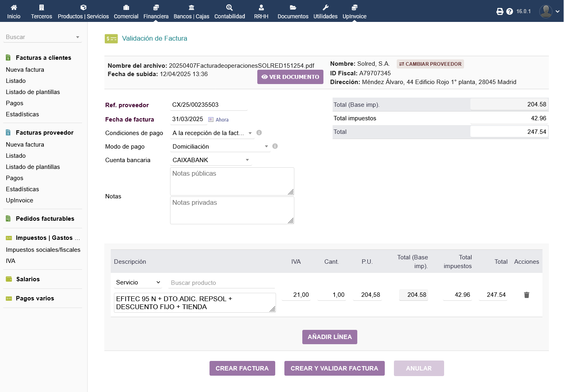This screenshot has height=392, width=564.
Task: Click the print icon in top bar
Action: point(500,12)
